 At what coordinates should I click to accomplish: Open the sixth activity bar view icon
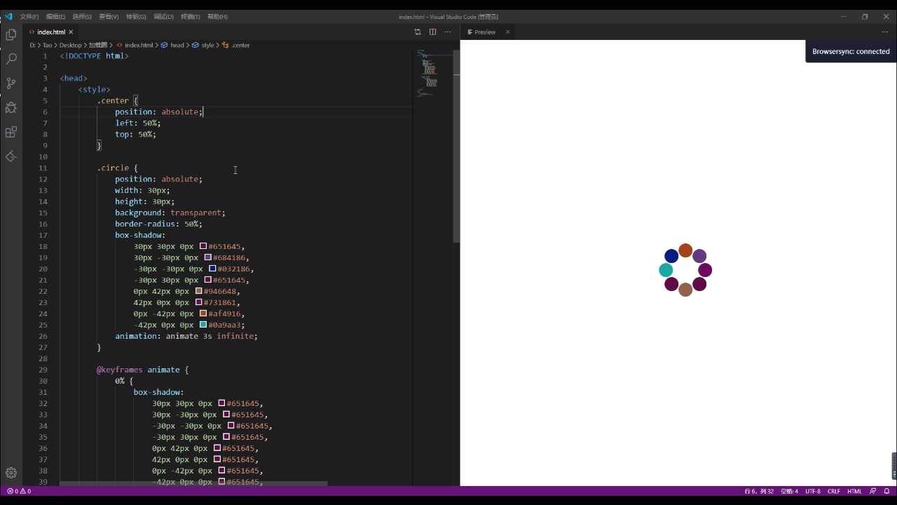tap(11, 156)
